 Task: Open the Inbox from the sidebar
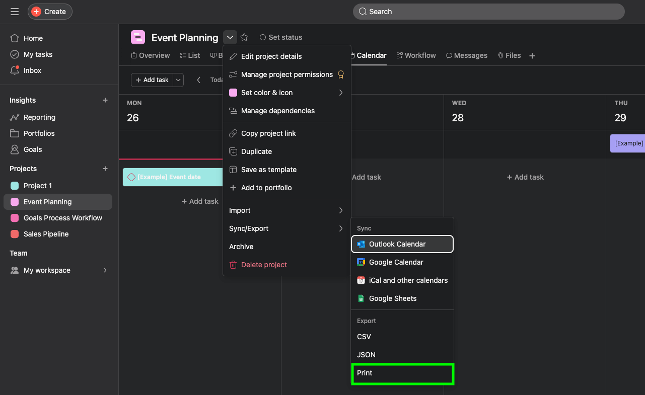coord(16,70)
